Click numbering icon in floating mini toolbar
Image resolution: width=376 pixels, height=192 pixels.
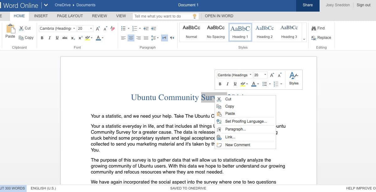pos(276,84)
